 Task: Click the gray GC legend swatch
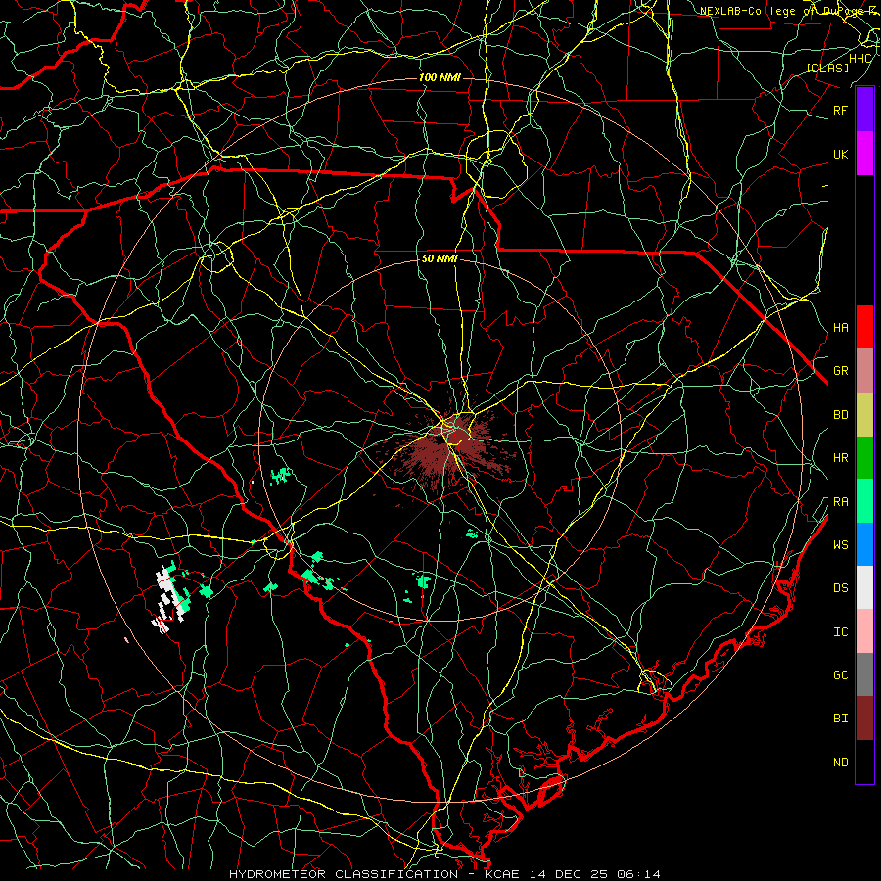(864, 674)
